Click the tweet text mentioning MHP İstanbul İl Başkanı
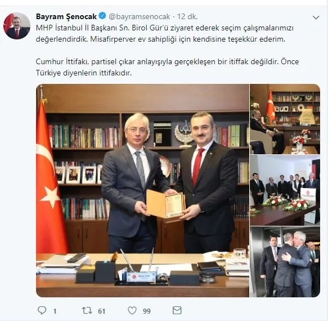Viewport: 328px width, 321px height. (x=165, y=33)
